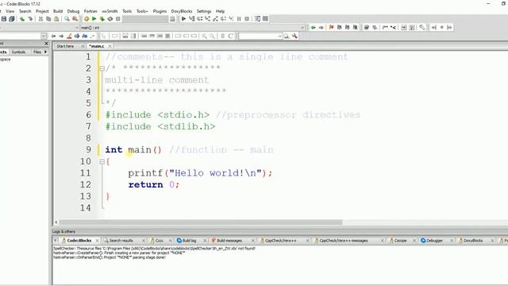Screen dimensions: 508x286
Task: Open the Help menu
Action: click(x=221, y=11)
